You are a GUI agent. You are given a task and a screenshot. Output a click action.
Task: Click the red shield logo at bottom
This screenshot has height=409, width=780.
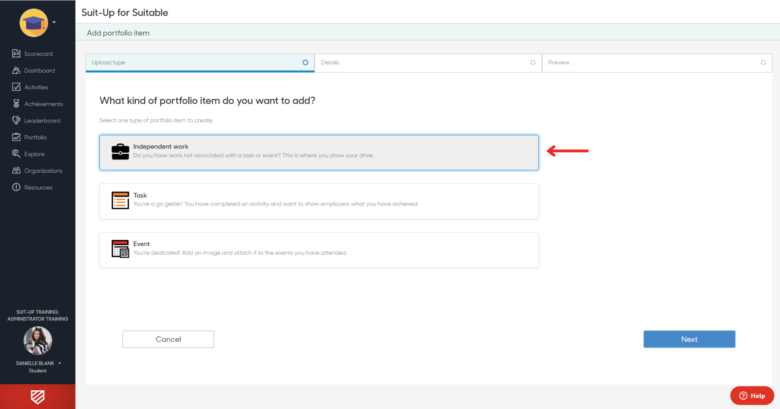37,397
